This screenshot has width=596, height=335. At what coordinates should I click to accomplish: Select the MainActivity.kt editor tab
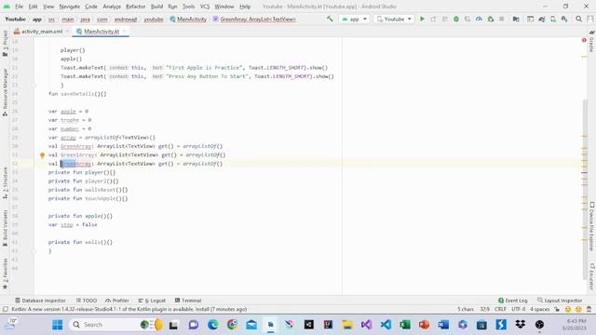tap(102, 32)
